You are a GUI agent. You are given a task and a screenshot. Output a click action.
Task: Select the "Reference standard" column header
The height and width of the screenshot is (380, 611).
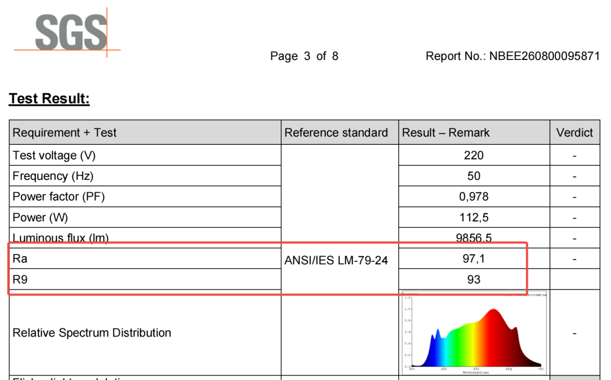pos(336,133)
